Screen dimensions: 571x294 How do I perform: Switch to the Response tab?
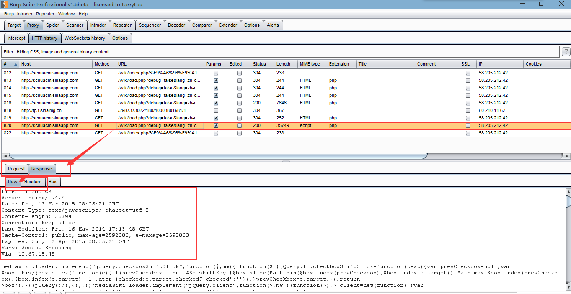42,169
